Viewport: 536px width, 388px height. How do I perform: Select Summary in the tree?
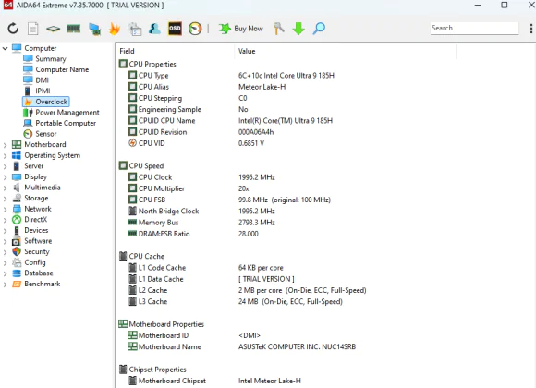[51, 59]
